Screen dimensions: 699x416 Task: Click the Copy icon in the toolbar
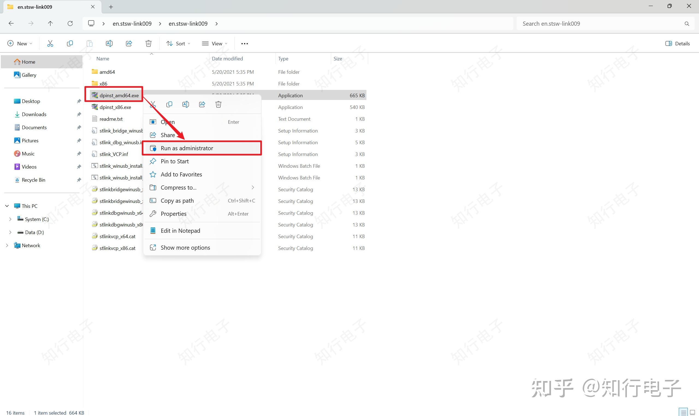pos(70,43)
